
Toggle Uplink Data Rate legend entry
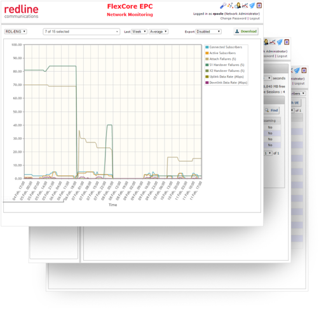click(x=224, y=77)
